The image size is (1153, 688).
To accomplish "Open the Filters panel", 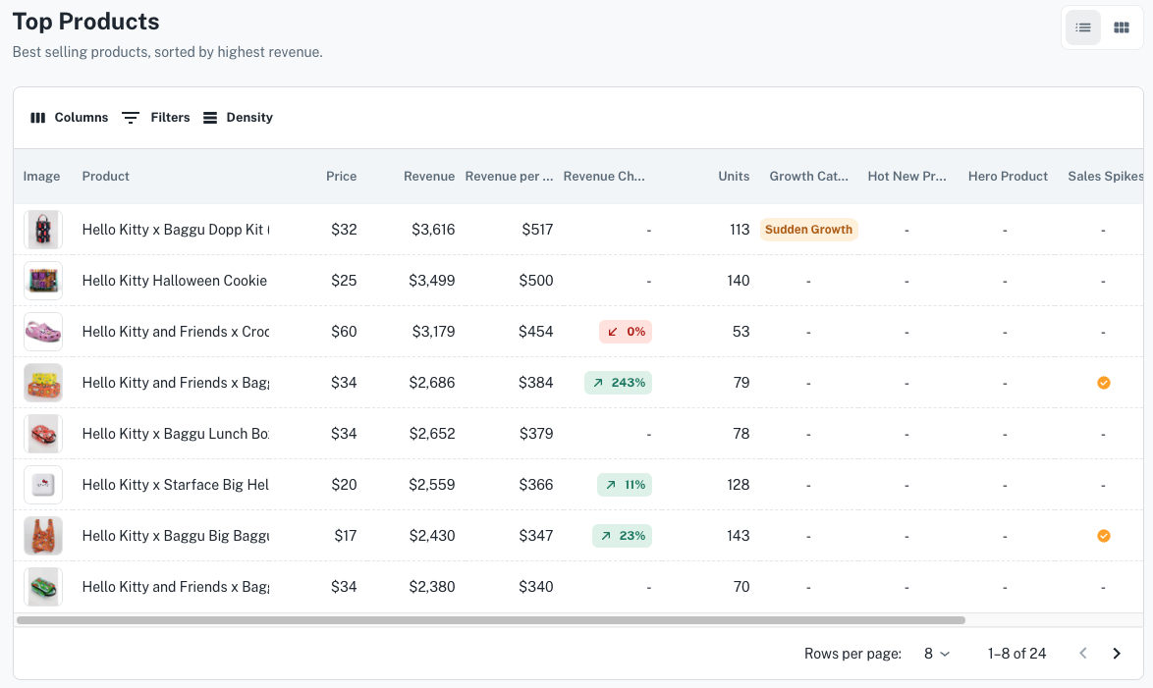I will click(x=156, y=118).
